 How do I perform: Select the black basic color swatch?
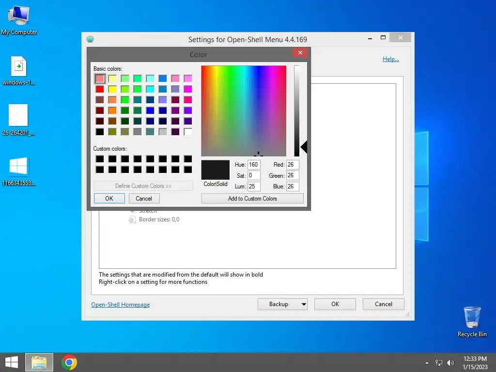(100, 132)
